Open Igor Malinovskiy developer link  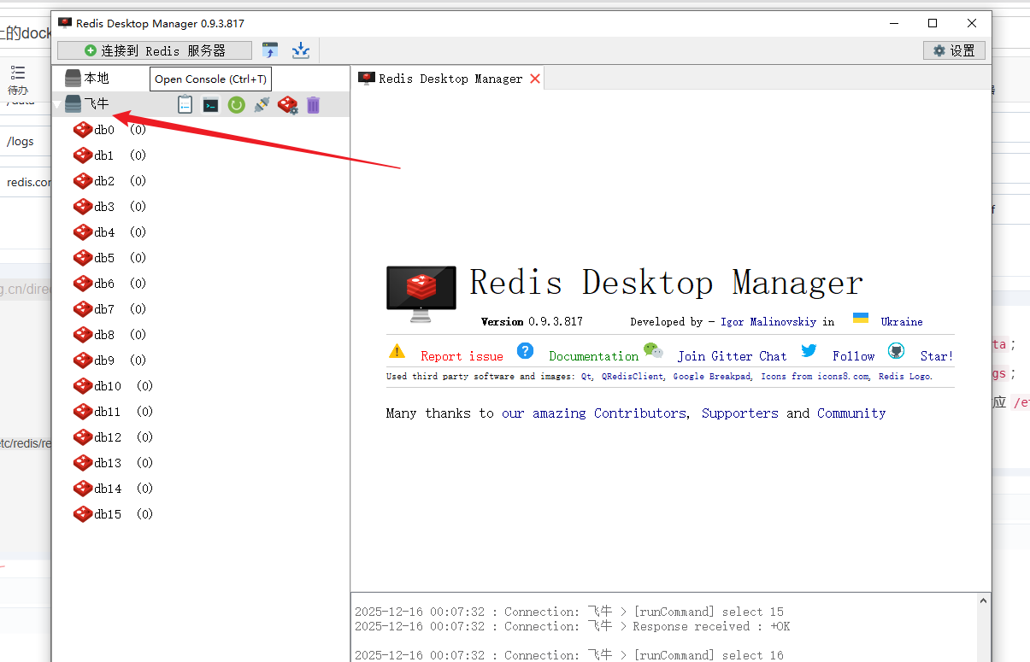768,322
